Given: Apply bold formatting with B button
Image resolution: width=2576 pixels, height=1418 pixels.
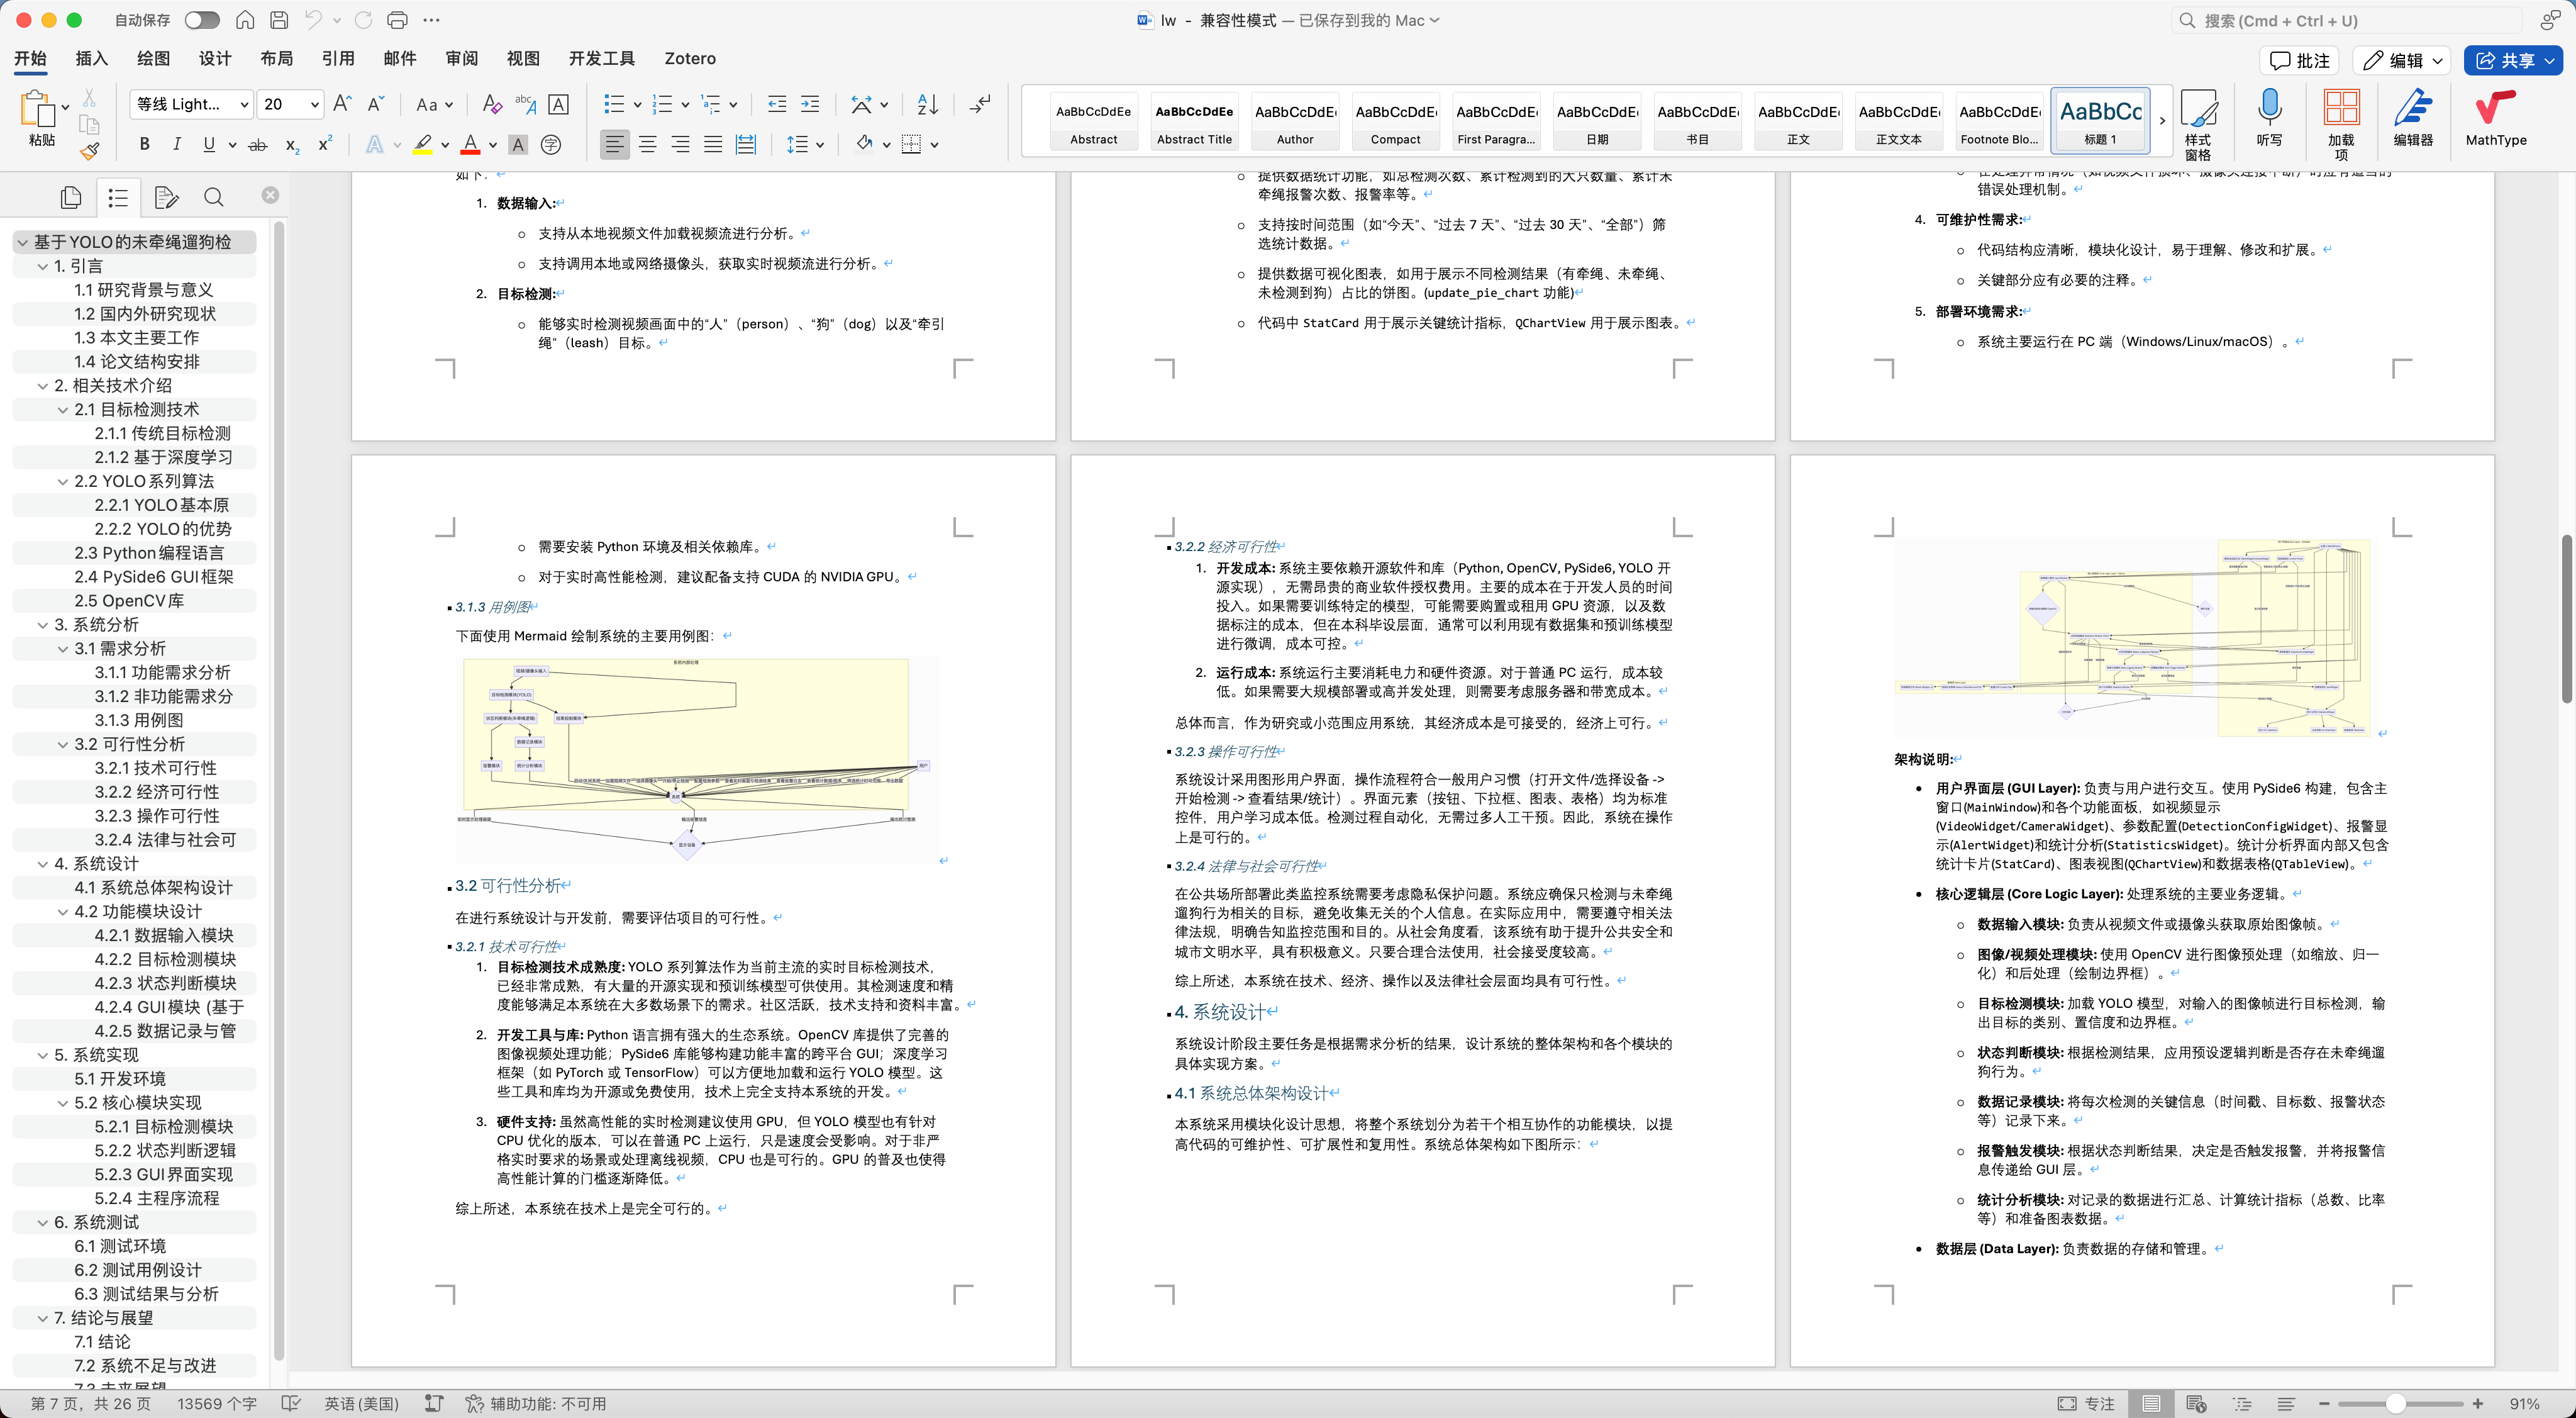Looking at the screenshot, I should pos(145,145).
